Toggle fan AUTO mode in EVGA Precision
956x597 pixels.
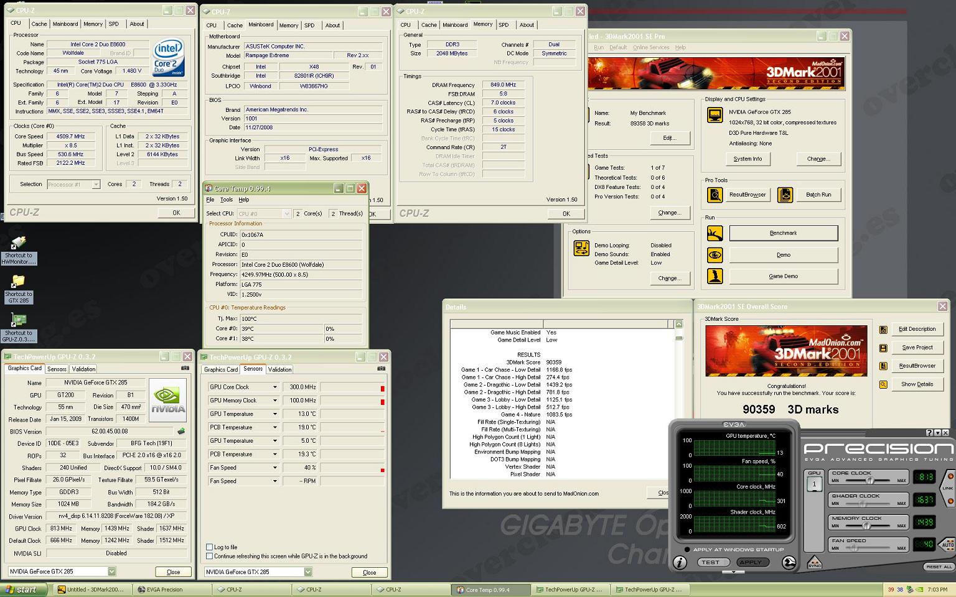(x=948, y=544)
